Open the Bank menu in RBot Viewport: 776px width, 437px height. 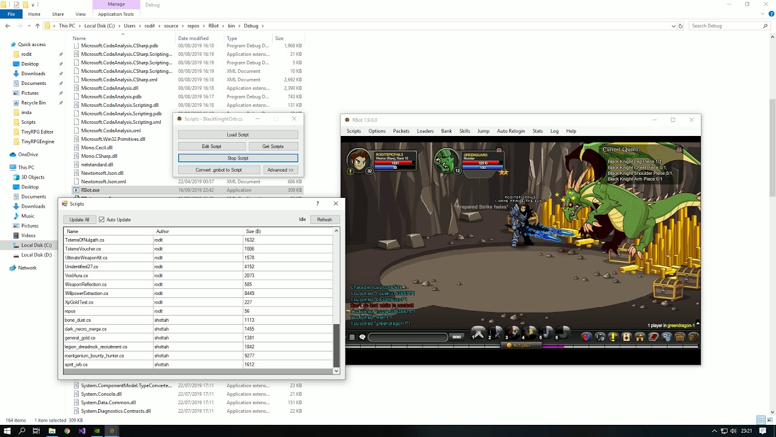coord(447,131)
